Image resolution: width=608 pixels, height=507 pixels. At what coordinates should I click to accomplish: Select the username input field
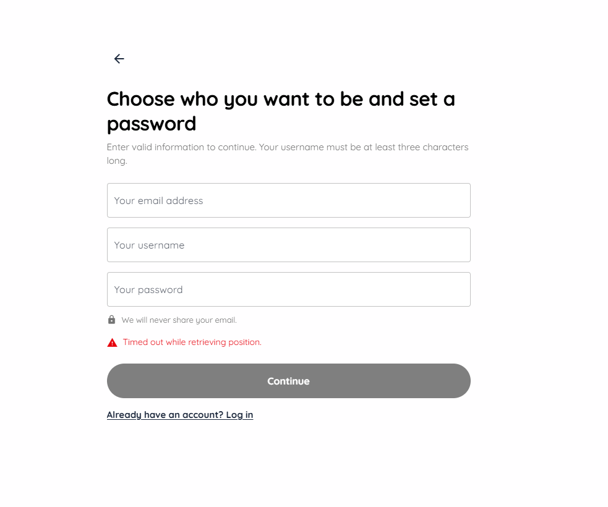[x=288, y=245]
